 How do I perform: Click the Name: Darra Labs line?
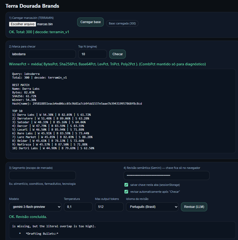[x=26, y=89]
